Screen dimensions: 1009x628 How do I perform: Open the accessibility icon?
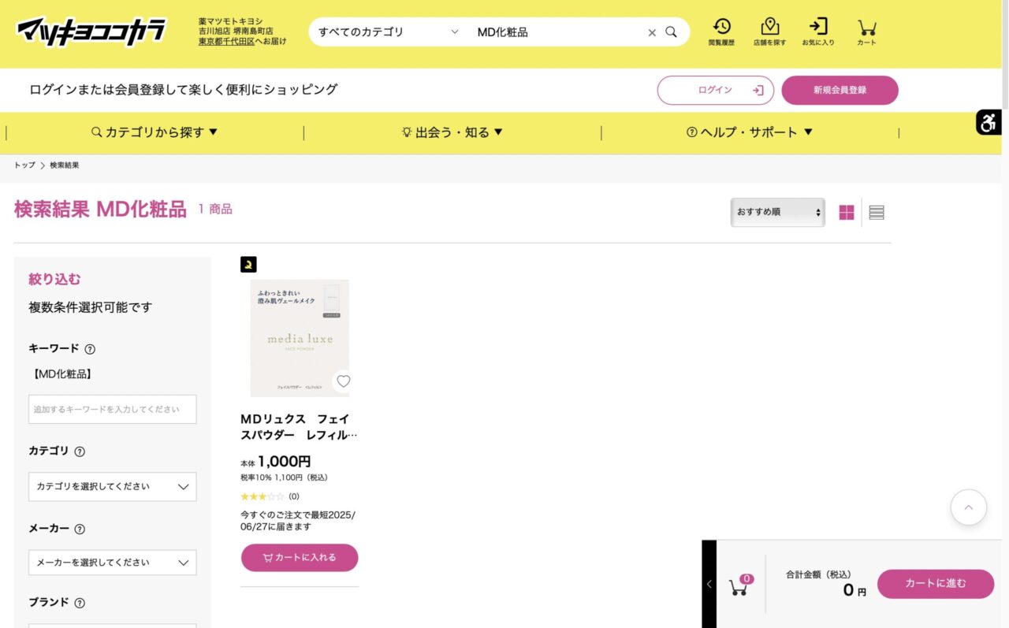(989, 123)
